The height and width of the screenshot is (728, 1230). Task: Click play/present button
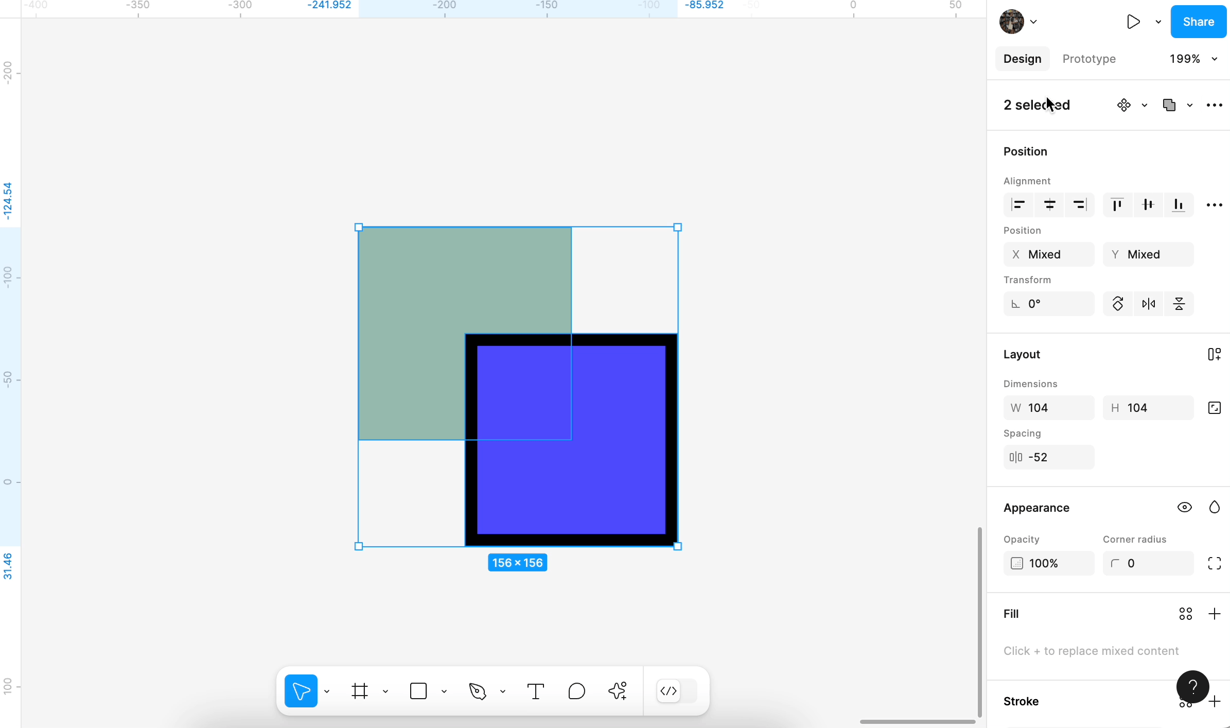(x=1133, y=21)
